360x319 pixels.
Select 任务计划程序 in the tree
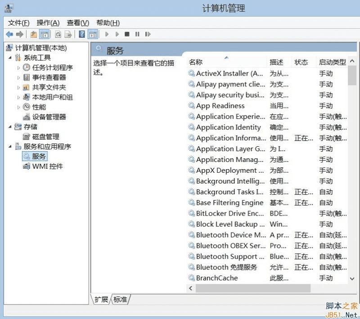coord(52,67)
